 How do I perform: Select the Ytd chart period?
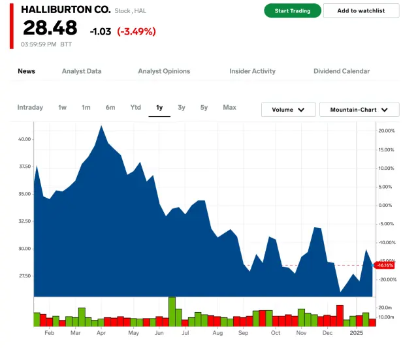click(x=135, y=108)
